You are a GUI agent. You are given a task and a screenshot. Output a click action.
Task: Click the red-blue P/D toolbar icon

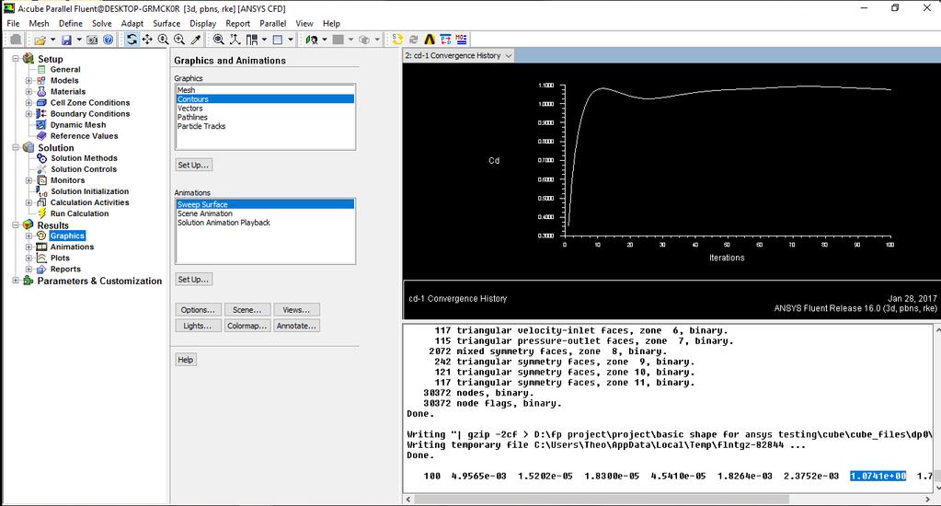[x=445, y=40]
